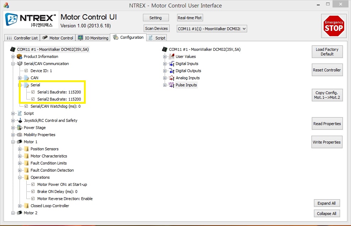Expand the Mobility Properties node
The height and width of the screenshot is (226, 351).
[x=13, y=135]
